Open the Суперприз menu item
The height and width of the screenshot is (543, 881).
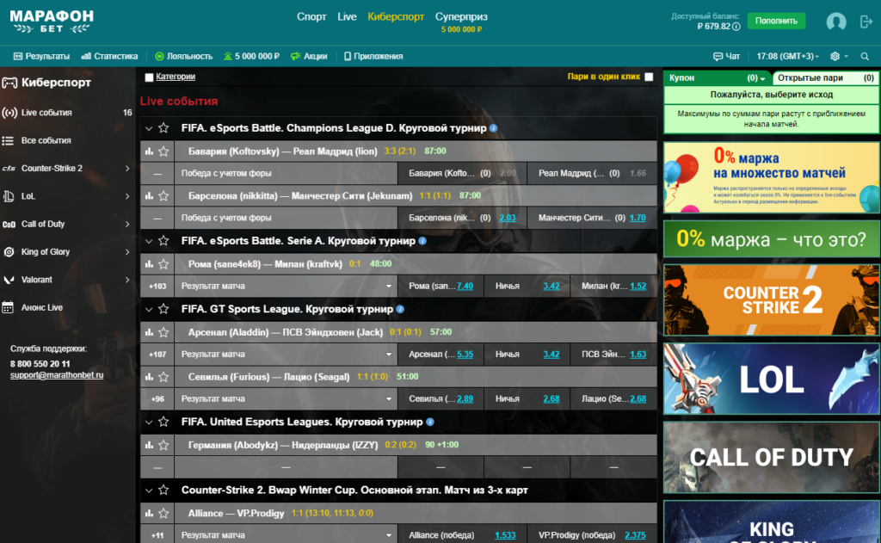(461, 17)
